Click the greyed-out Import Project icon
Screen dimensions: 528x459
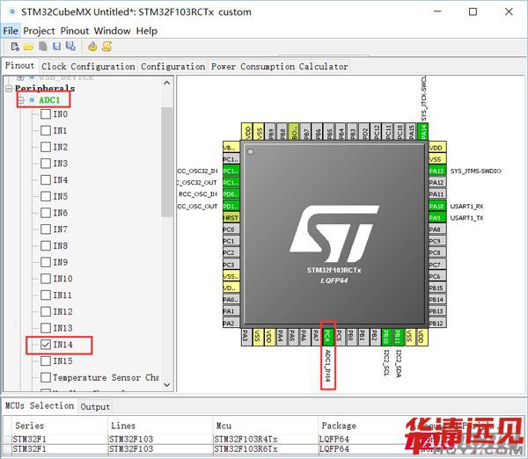tap(43, 47)
